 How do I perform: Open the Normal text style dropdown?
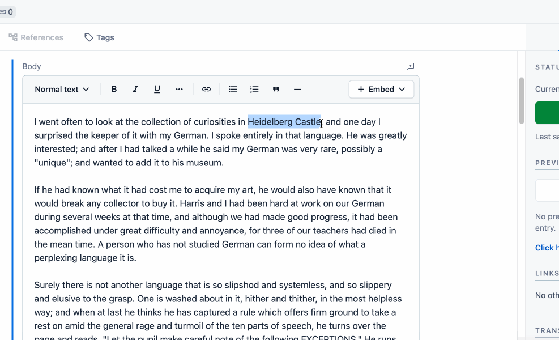click(62, 89)
